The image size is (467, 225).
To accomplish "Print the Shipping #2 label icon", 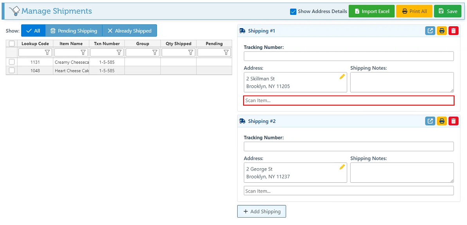I will (442, 121).
